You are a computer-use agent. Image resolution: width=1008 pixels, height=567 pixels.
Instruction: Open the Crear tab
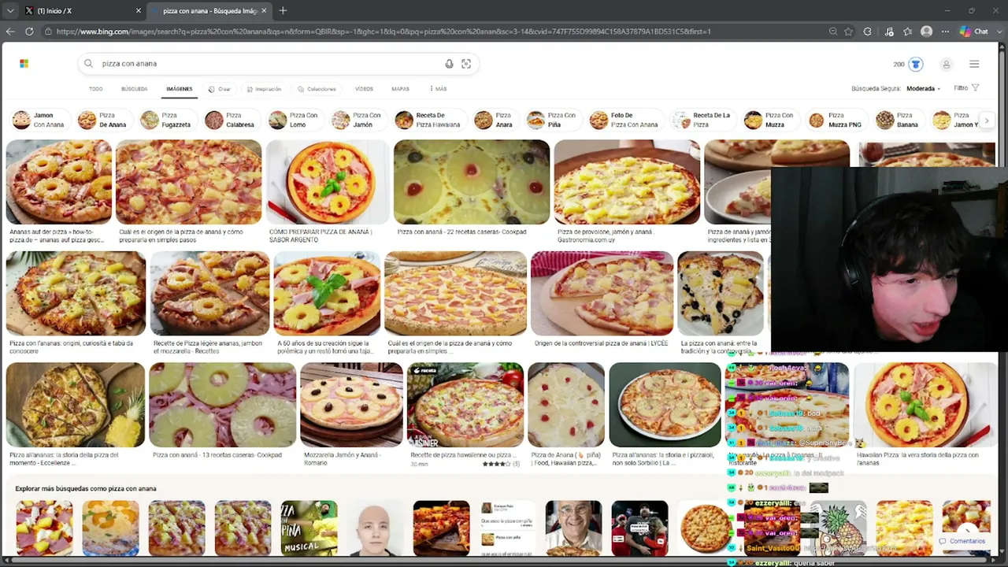point(220,89)
